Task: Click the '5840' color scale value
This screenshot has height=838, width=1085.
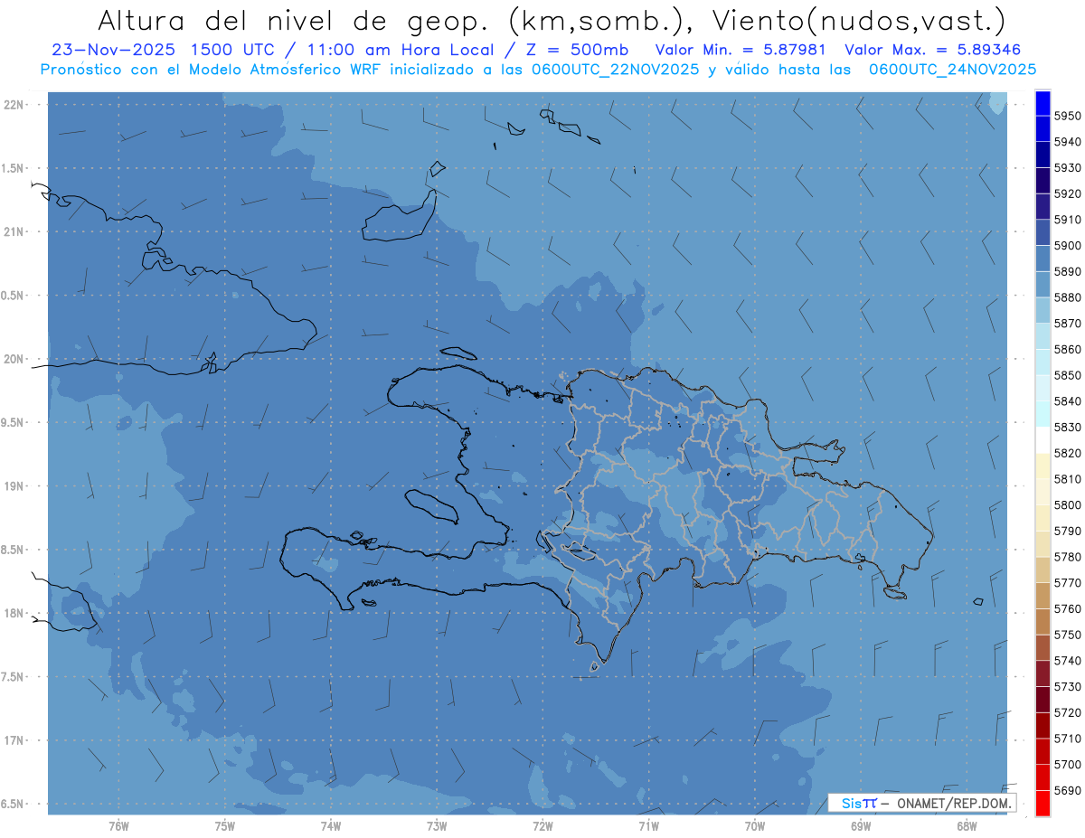Action: click(x=1067, y=401)
